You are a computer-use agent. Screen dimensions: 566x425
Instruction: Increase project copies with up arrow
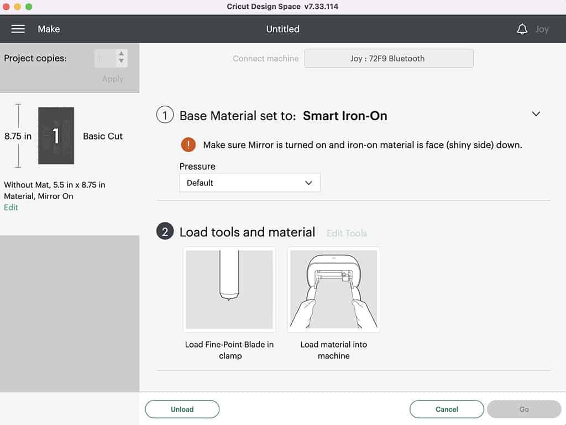pyautogui.click(x=121, y=54)
